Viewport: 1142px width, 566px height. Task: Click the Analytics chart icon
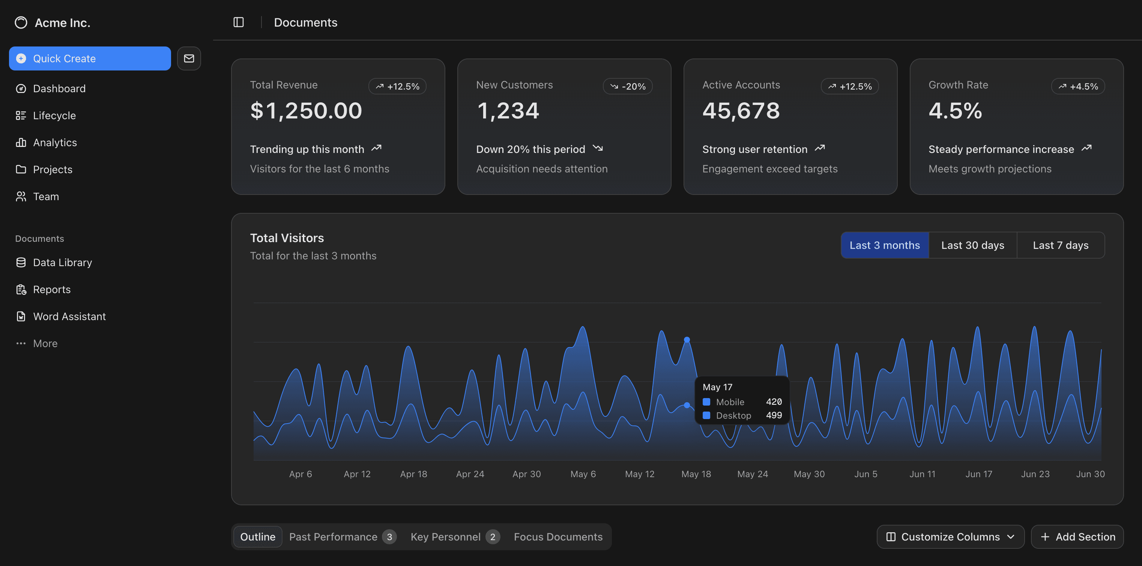(21, 142)
